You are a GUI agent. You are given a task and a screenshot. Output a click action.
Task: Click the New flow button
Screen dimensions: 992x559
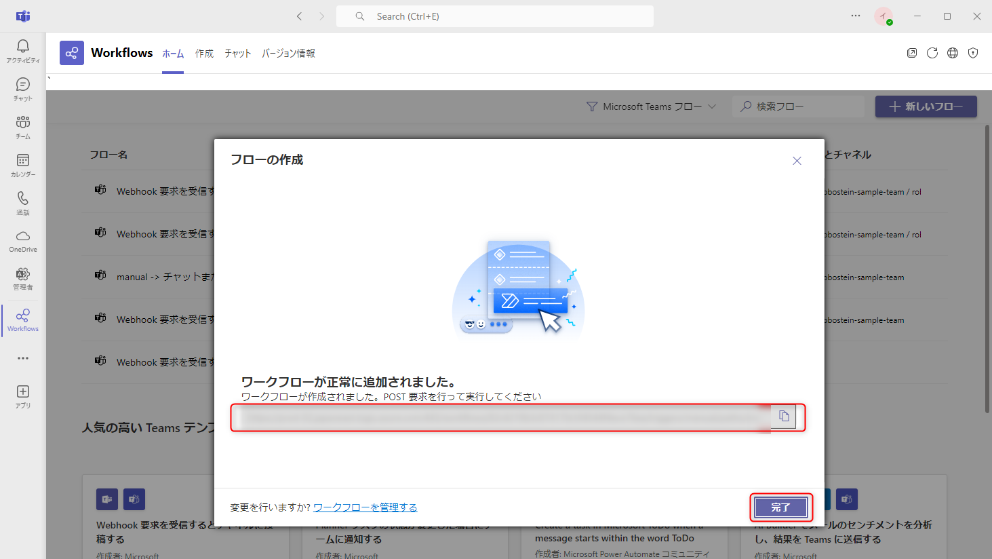tap(926, 107)
